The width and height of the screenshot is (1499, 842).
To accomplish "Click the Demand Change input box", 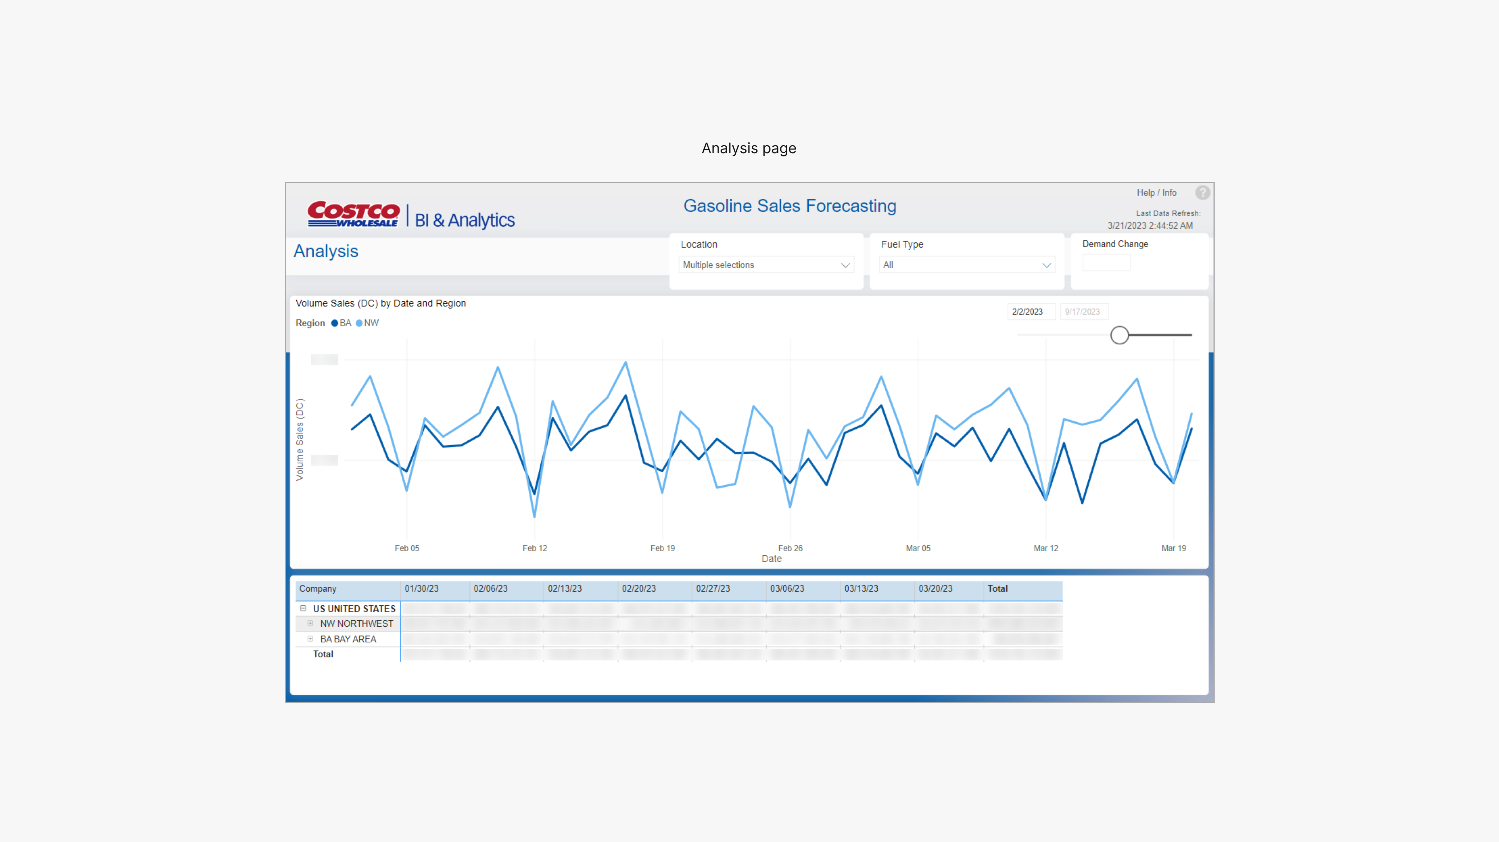I will click(1106, 263).
